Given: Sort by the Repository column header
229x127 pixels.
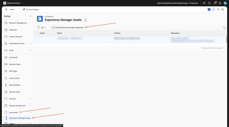Looking at the screenshot, I should coord(175,33).
